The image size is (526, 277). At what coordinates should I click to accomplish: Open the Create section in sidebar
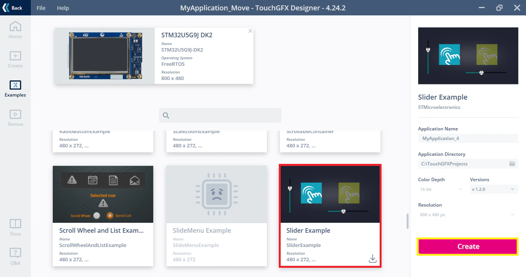(15, 60)
